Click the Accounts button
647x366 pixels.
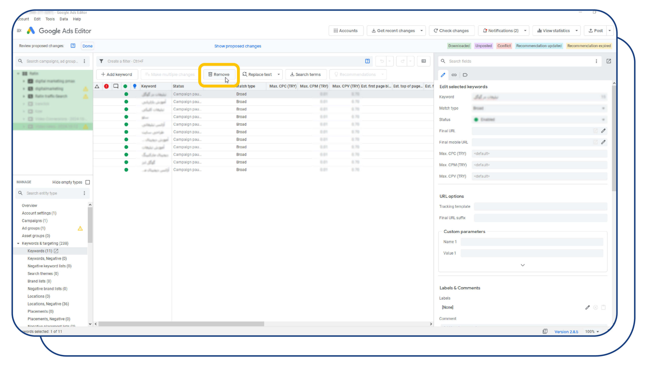coord(346,31)
